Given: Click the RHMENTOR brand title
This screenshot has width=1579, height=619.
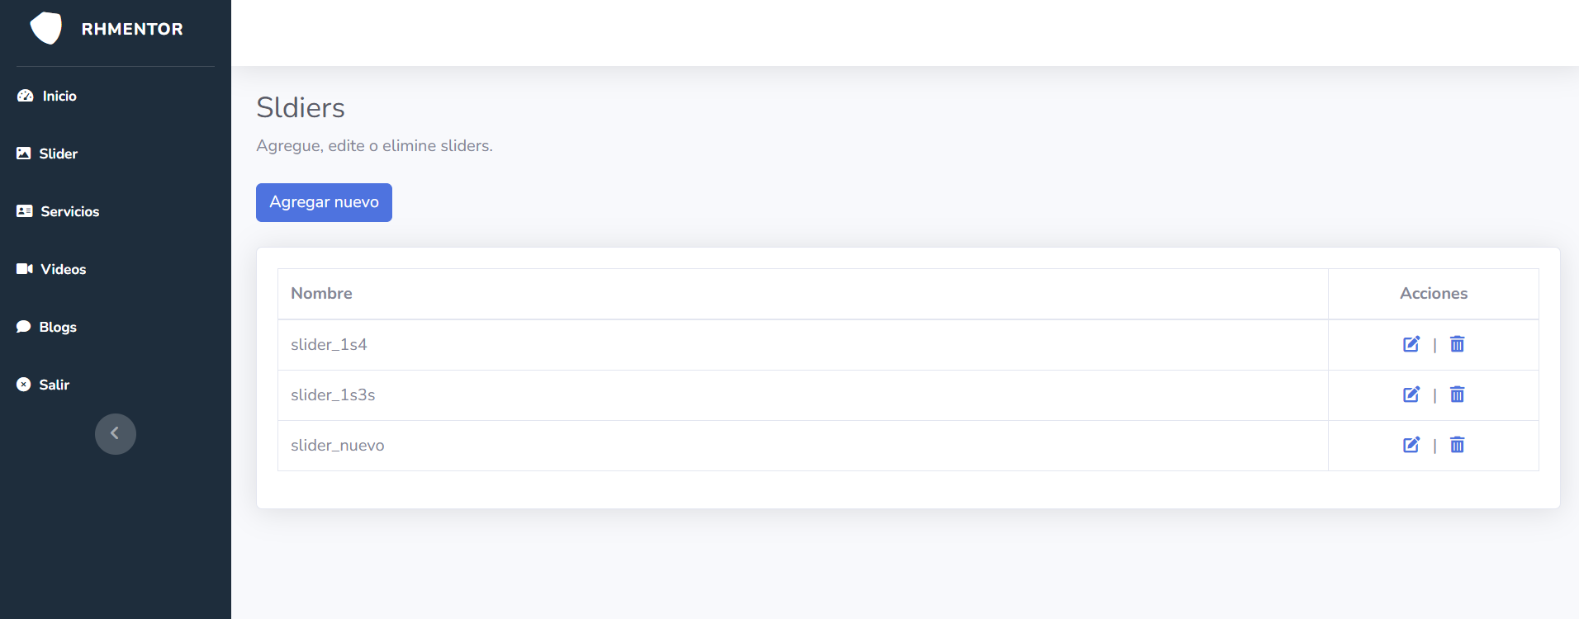Looking at the screenshot, I should [x=132, y=29].
